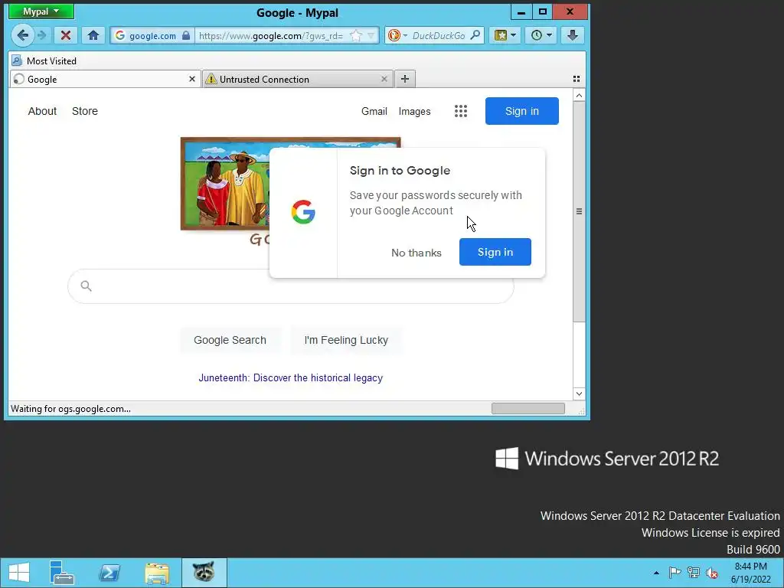784x588 pixels.
Task: Open the Mypal application menu
Action: tap(41, 11)
